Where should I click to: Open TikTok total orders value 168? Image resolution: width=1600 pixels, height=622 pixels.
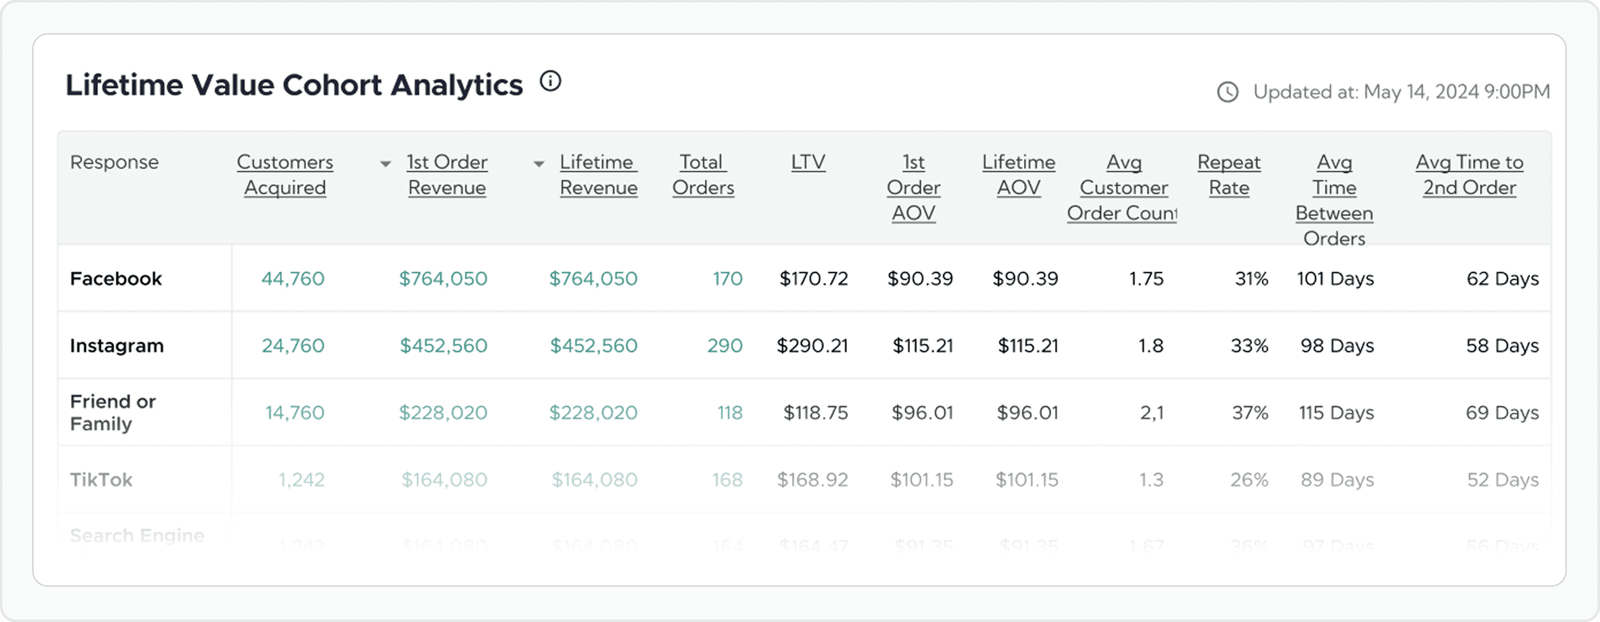(x=727, y=480)
